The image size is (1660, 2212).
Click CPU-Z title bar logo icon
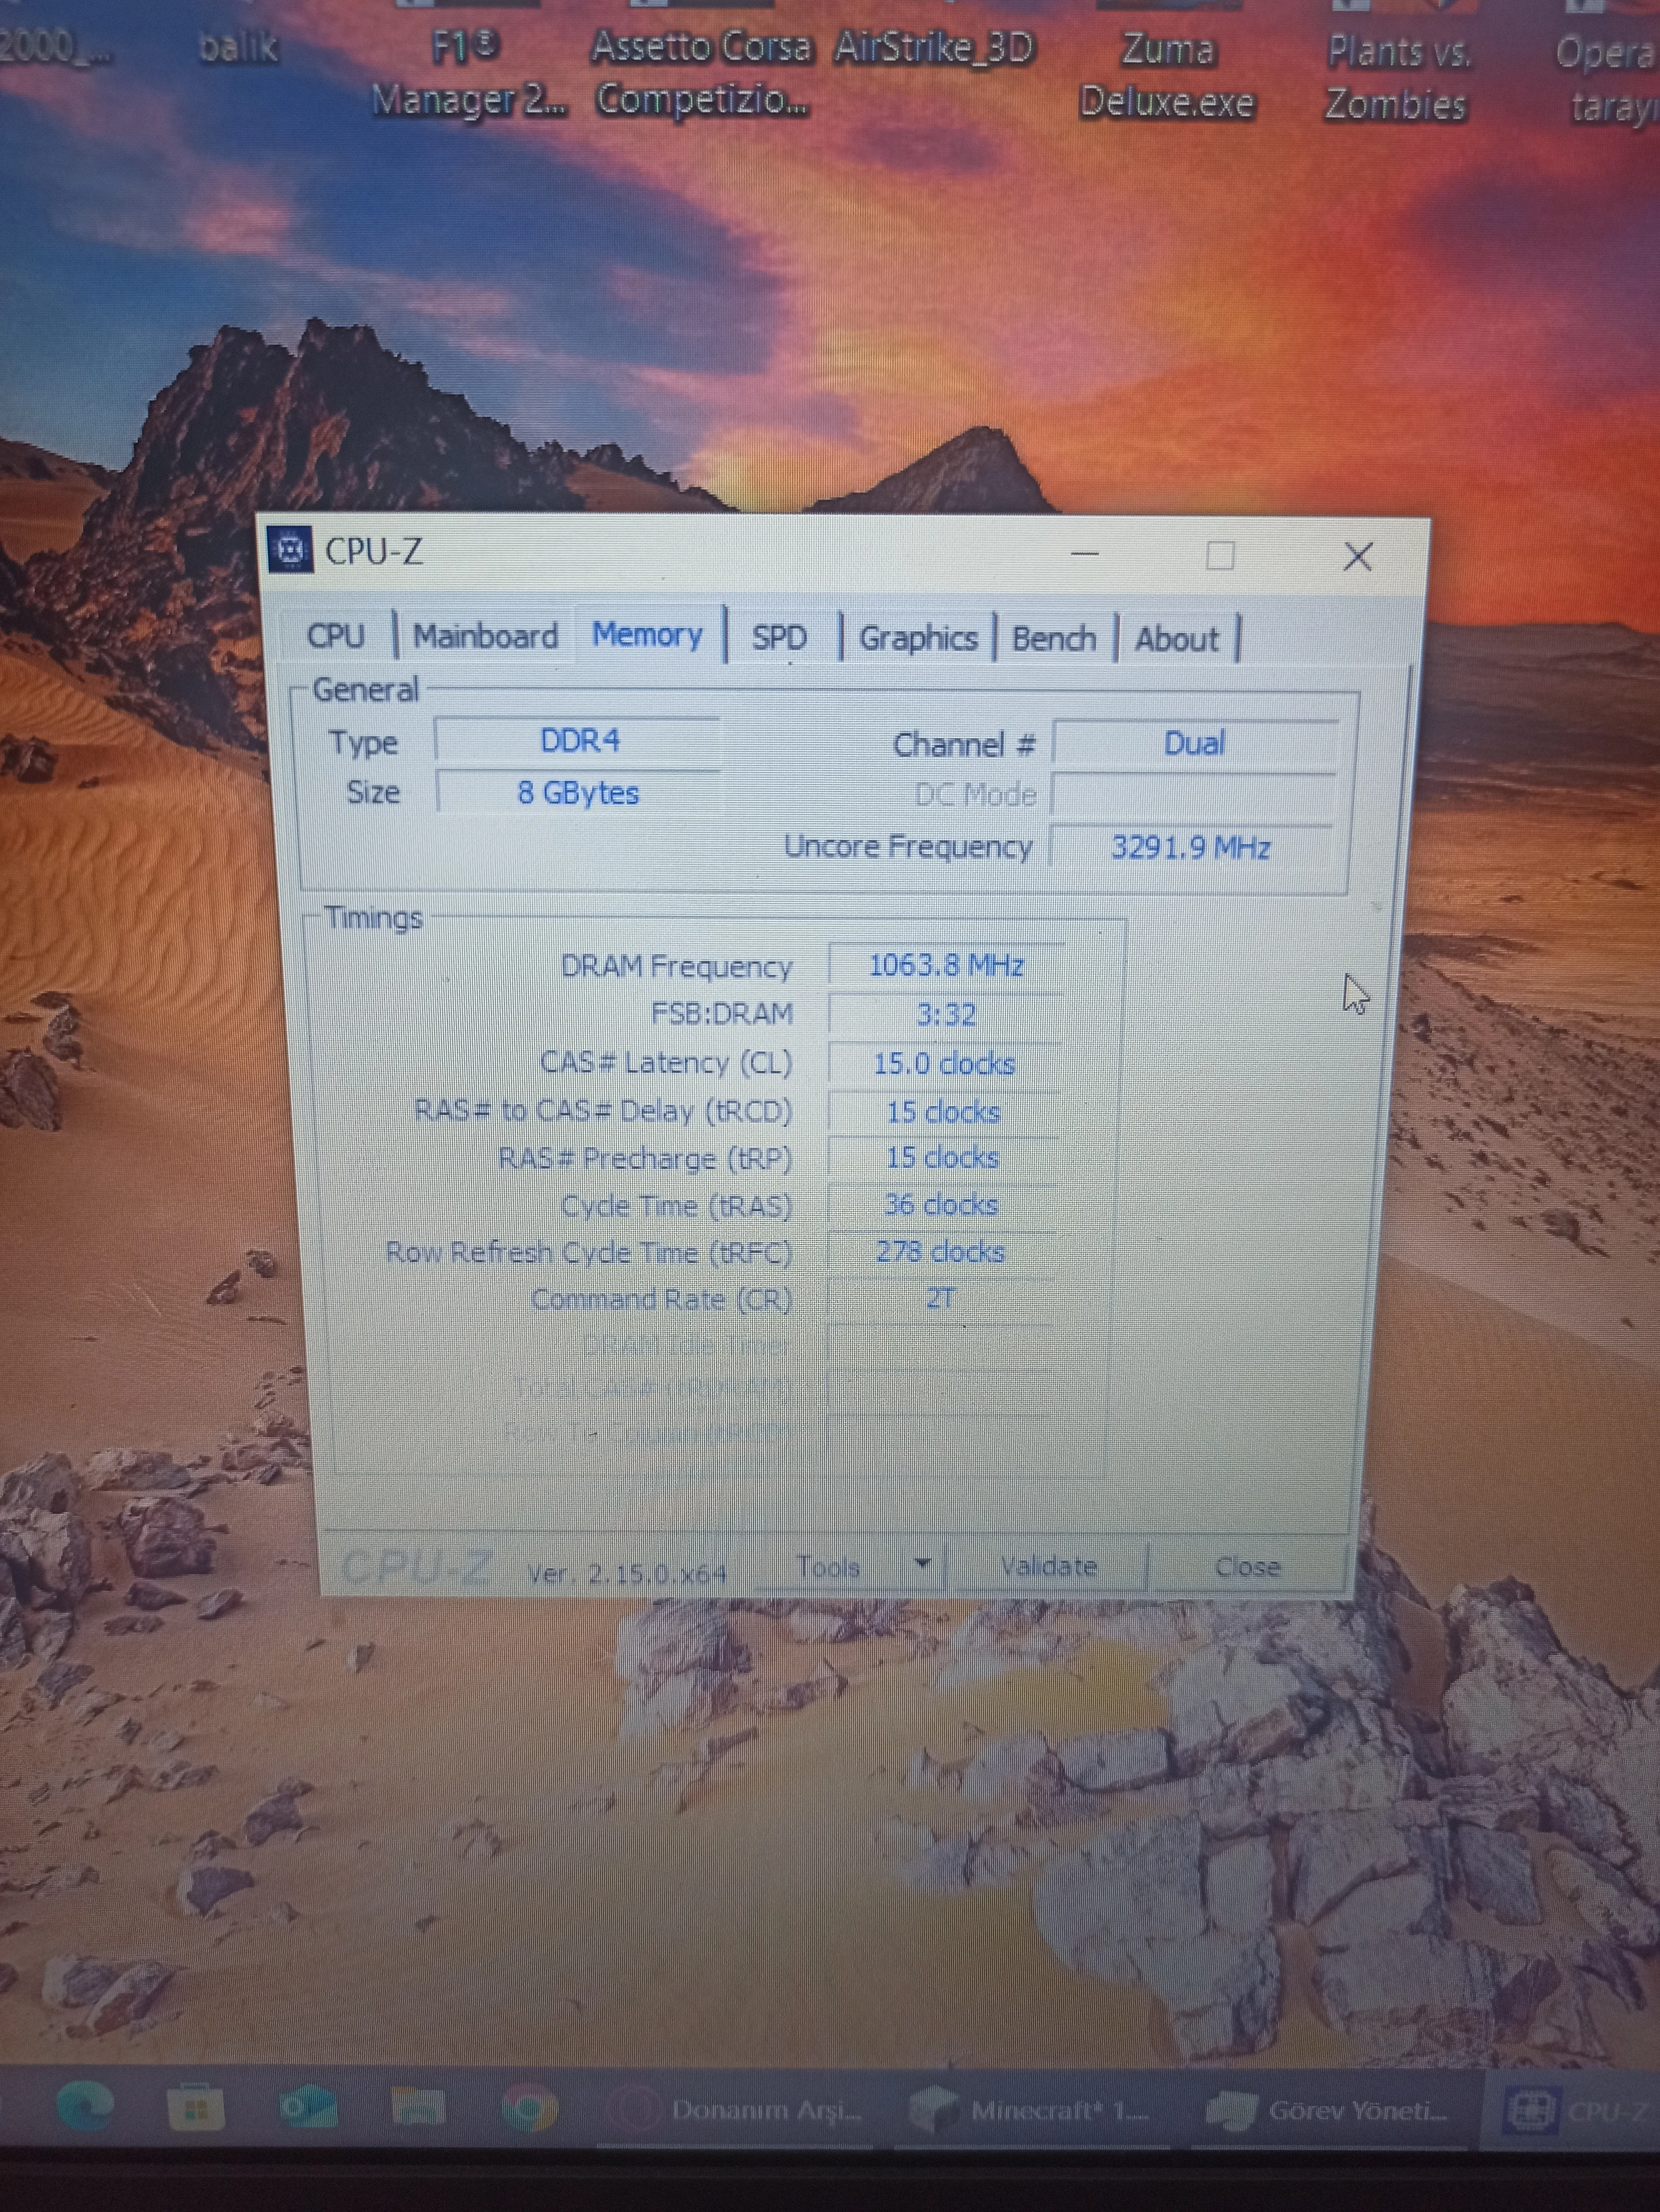pyautogui.click(x=291, y=550)
